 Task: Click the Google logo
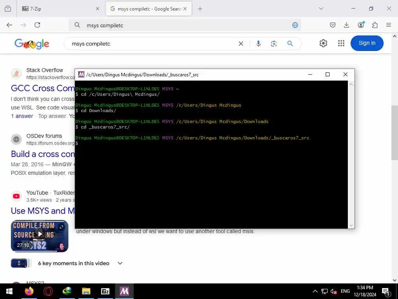tap(32, 44)
